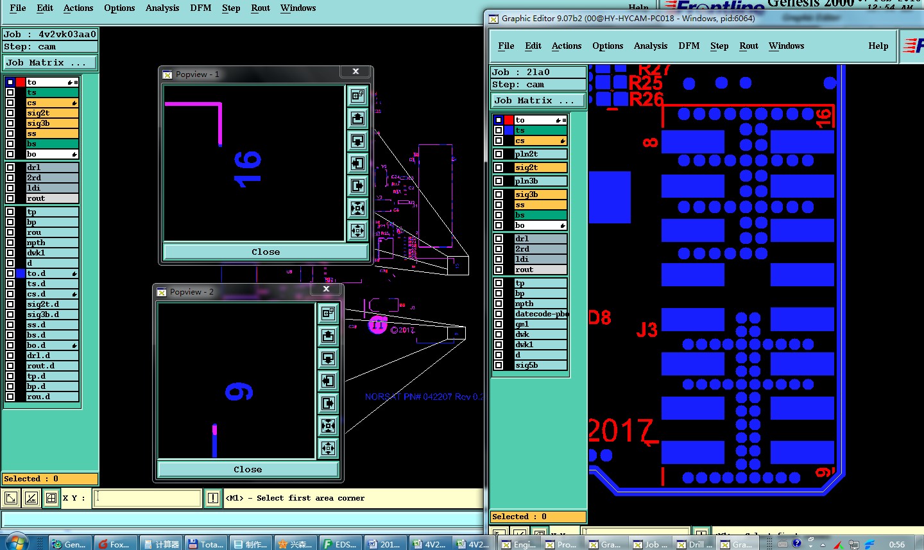Toggle the 'pln2t' layer checkbox in right window
The height and width of the screenshot is (550, 924).
click(499, 154)
